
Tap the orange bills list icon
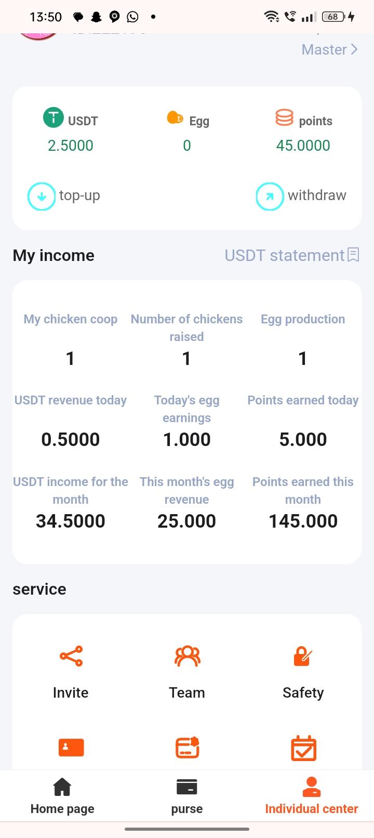coord(188,748)
